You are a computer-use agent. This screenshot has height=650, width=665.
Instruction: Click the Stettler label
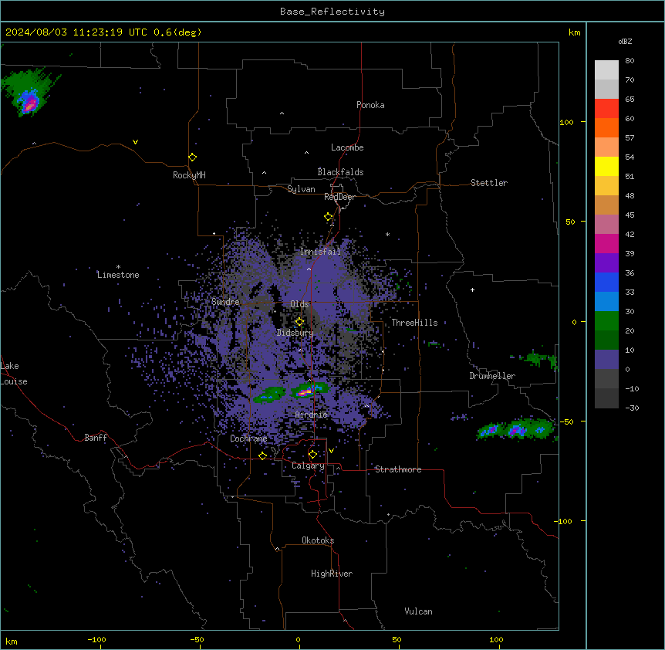point(489,183)
